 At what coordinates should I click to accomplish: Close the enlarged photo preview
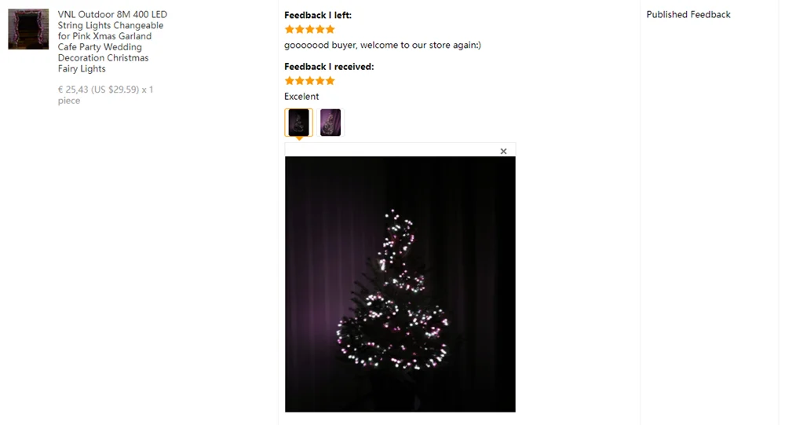point(503,151)
